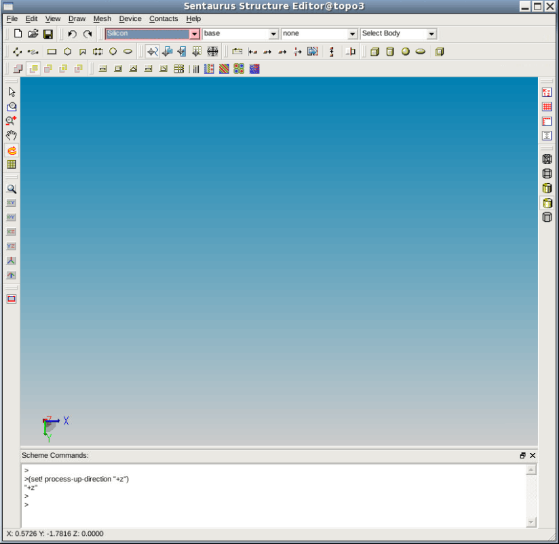Click the undo arrow icon
This screenshot has width=559, height=544.
click(72, 34)
